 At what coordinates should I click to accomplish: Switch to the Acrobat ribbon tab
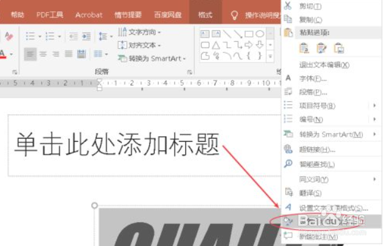click(x=89, y=15)
